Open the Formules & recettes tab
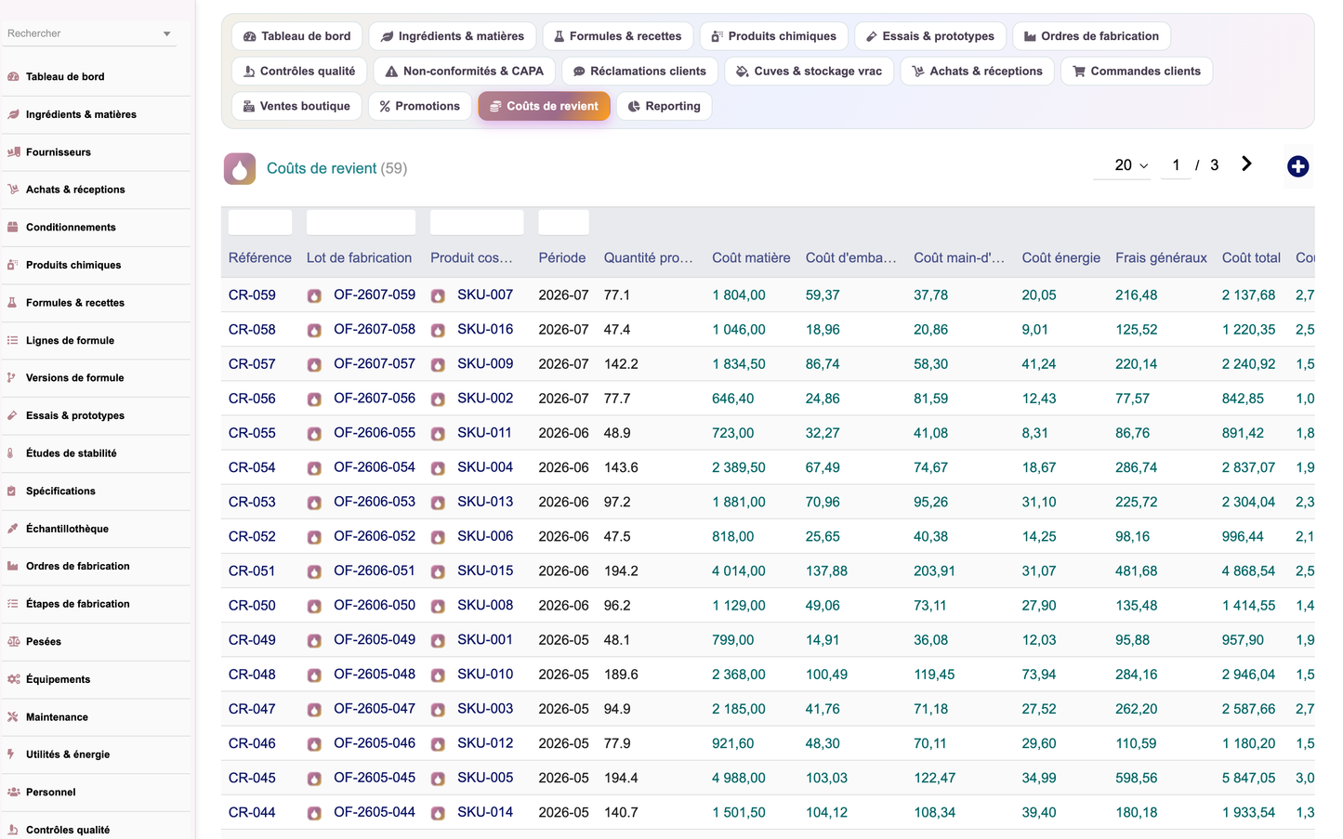The height and width of the screenshot is (839, 1343). (617, 36)
